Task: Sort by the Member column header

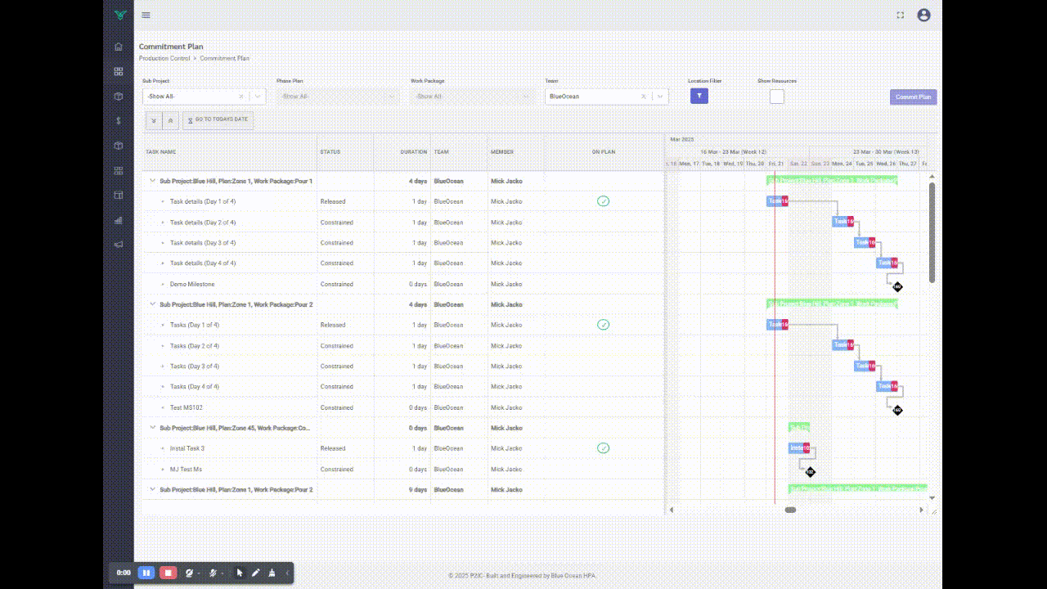Action: (502, 152)
